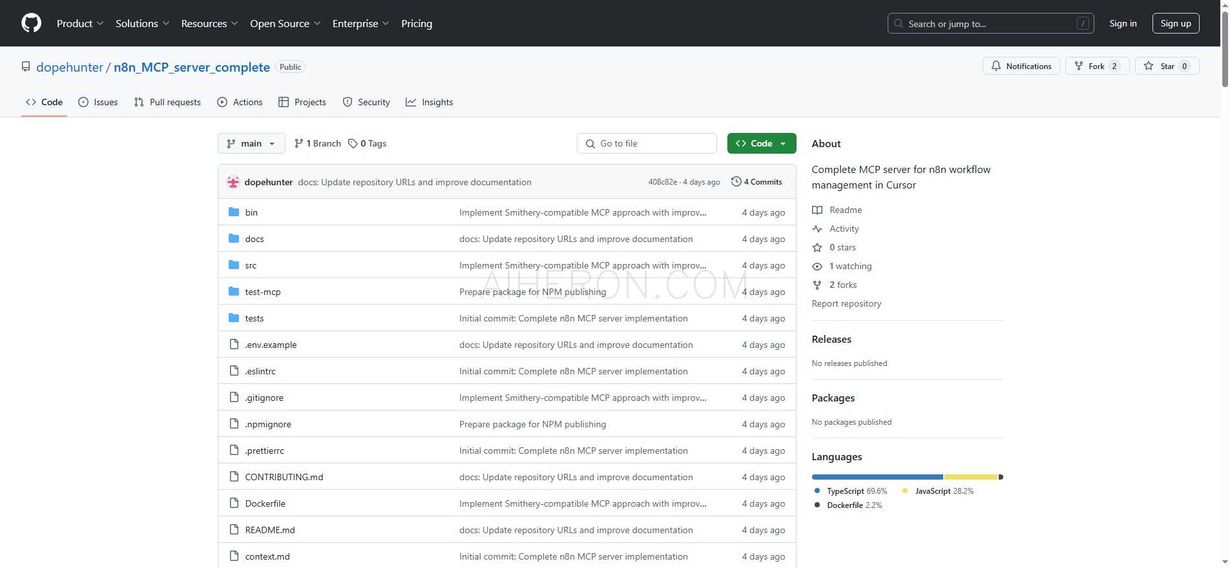Open the n8n_MCP_server_complete repository link
The width and height of the screenshot is (1230, 568).
click(x=192, y=67)
